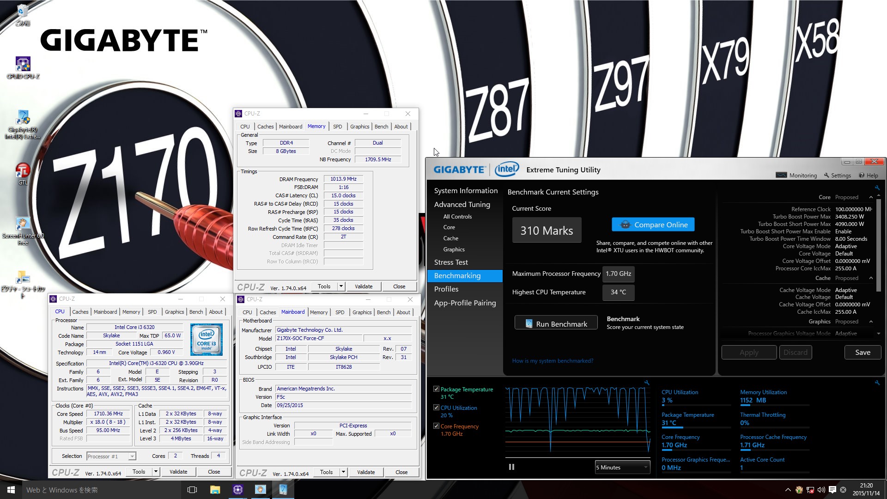Collapse the Graphics proposed section

pyautogui.click(x=871, y=322)
